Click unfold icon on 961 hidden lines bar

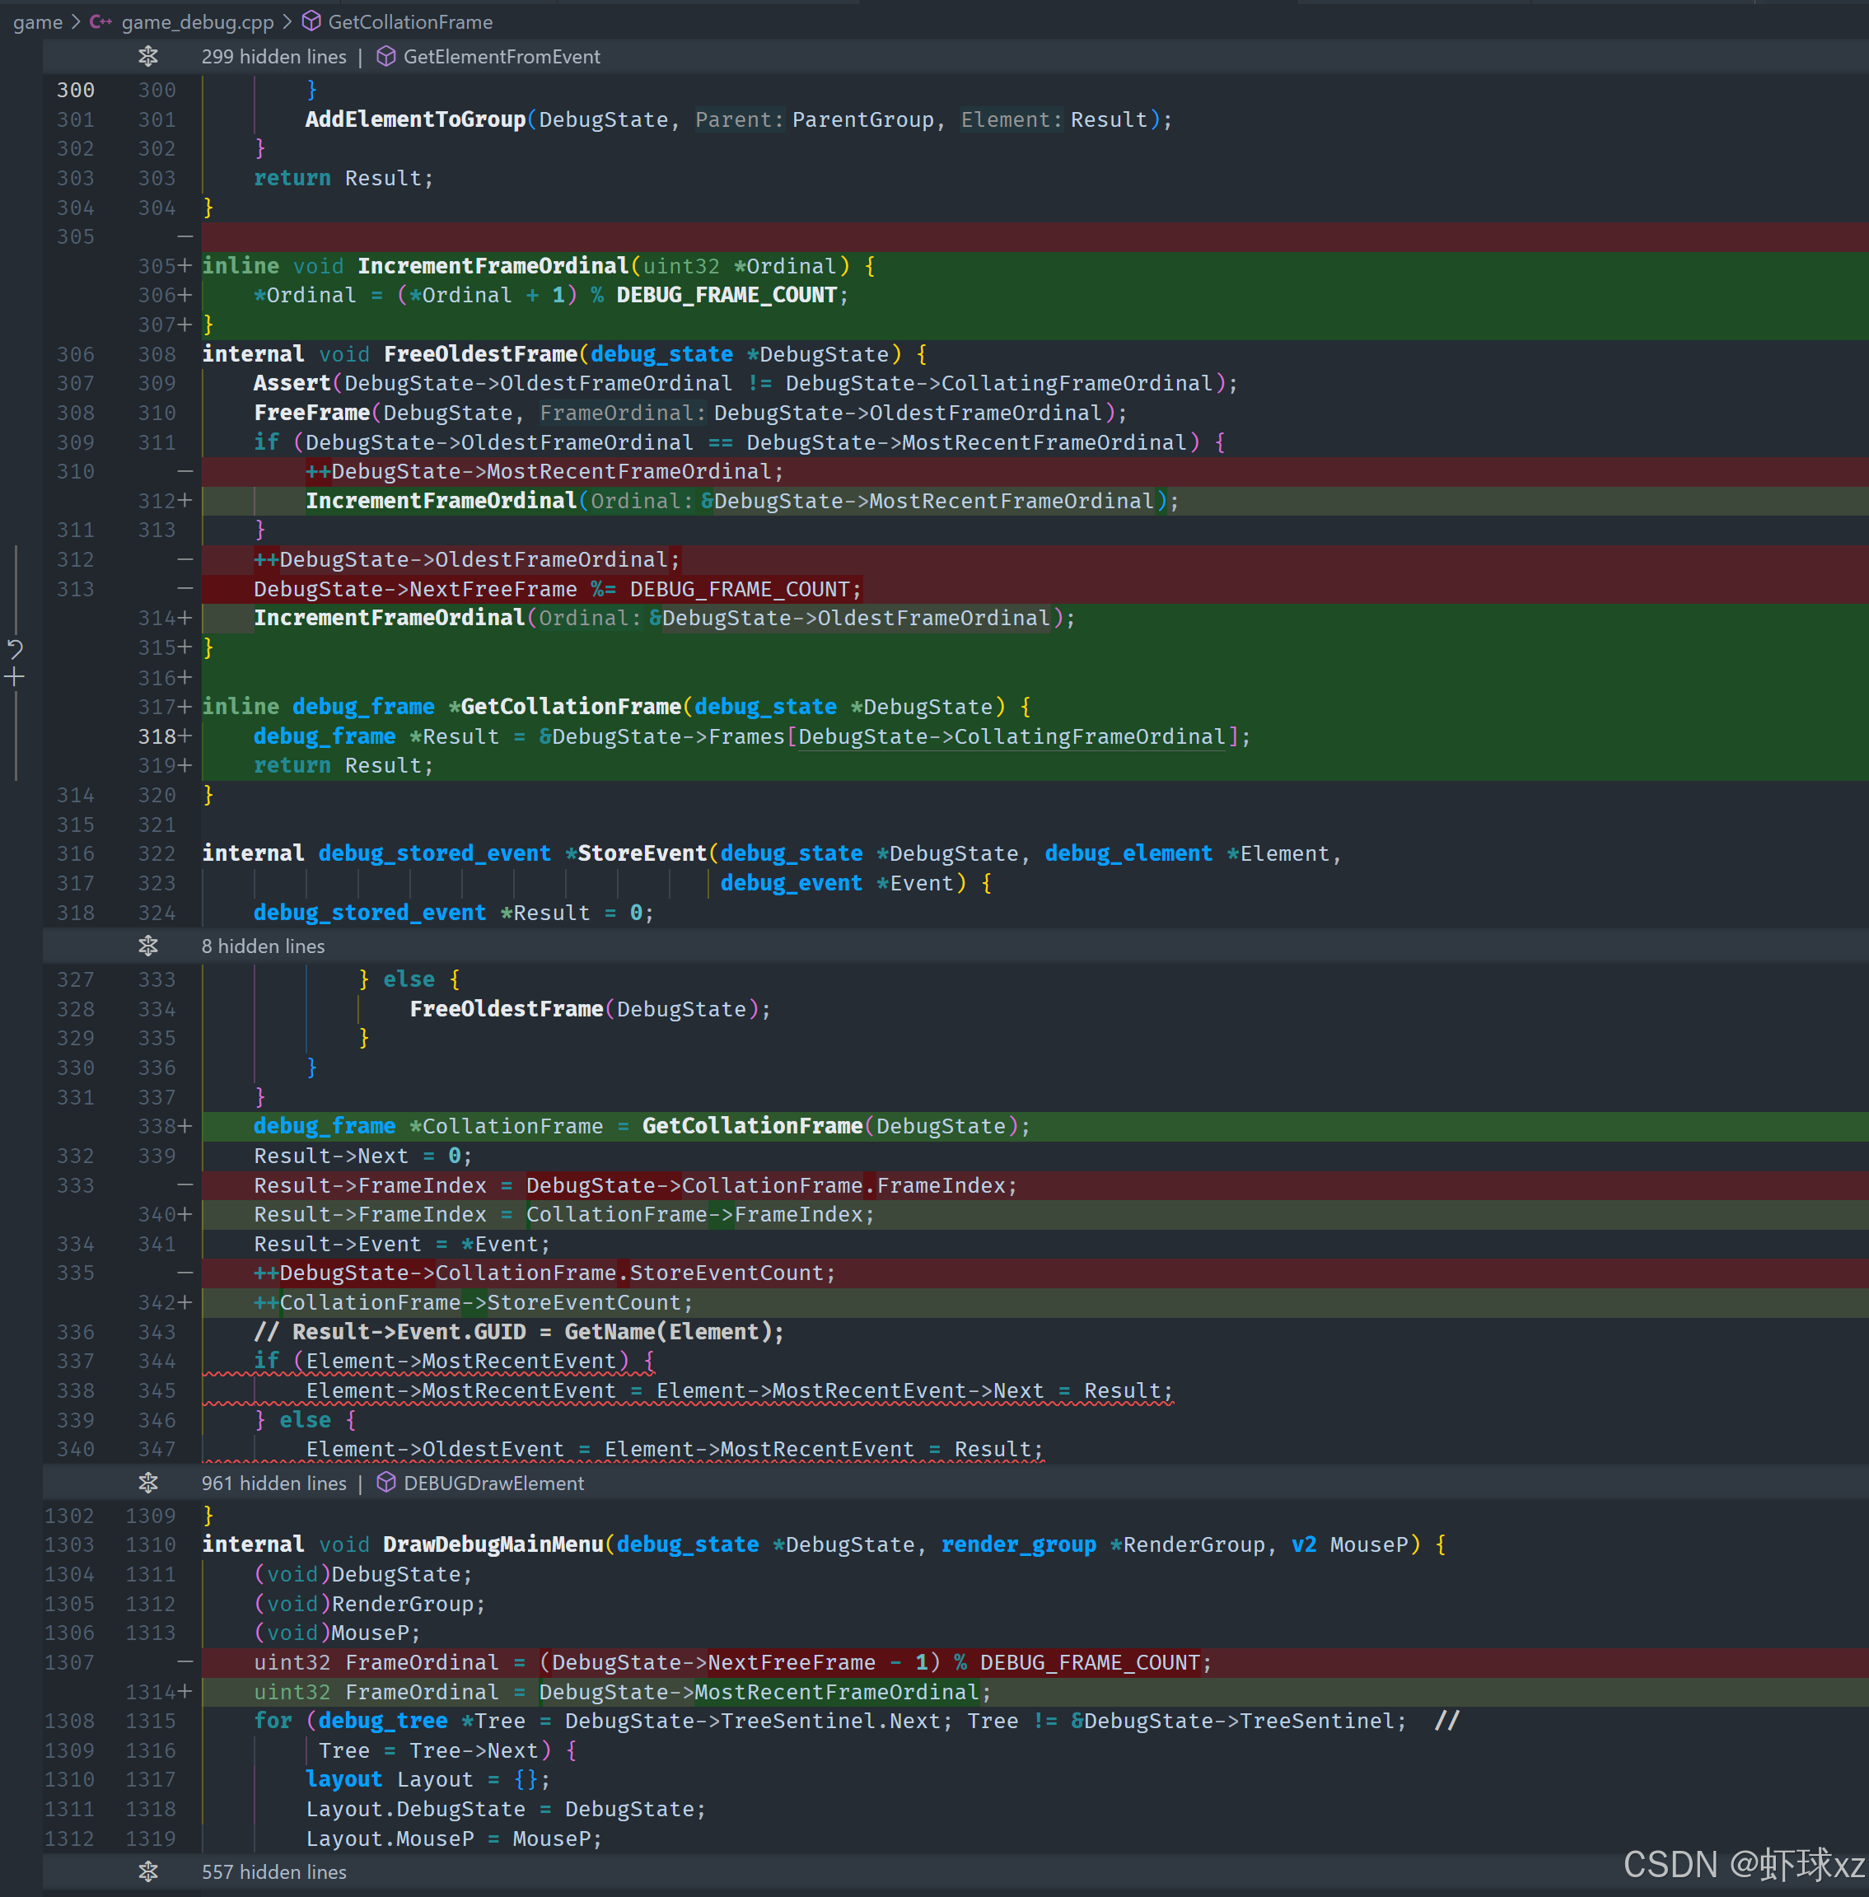coord(148,1483)
